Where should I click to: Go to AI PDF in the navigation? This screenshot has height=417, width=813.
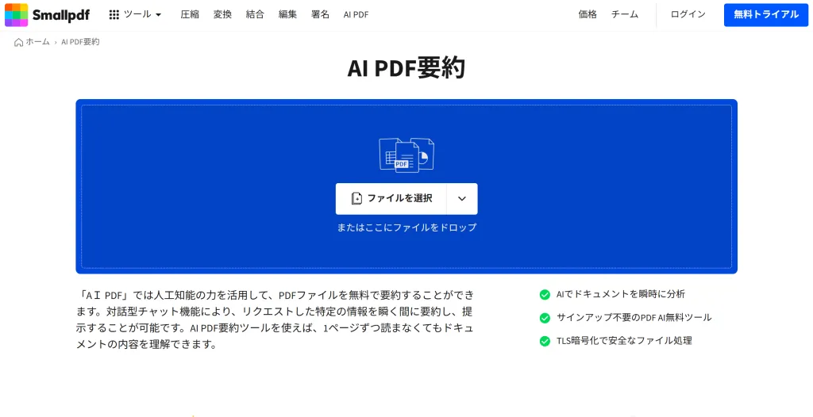tap(356, 15)
